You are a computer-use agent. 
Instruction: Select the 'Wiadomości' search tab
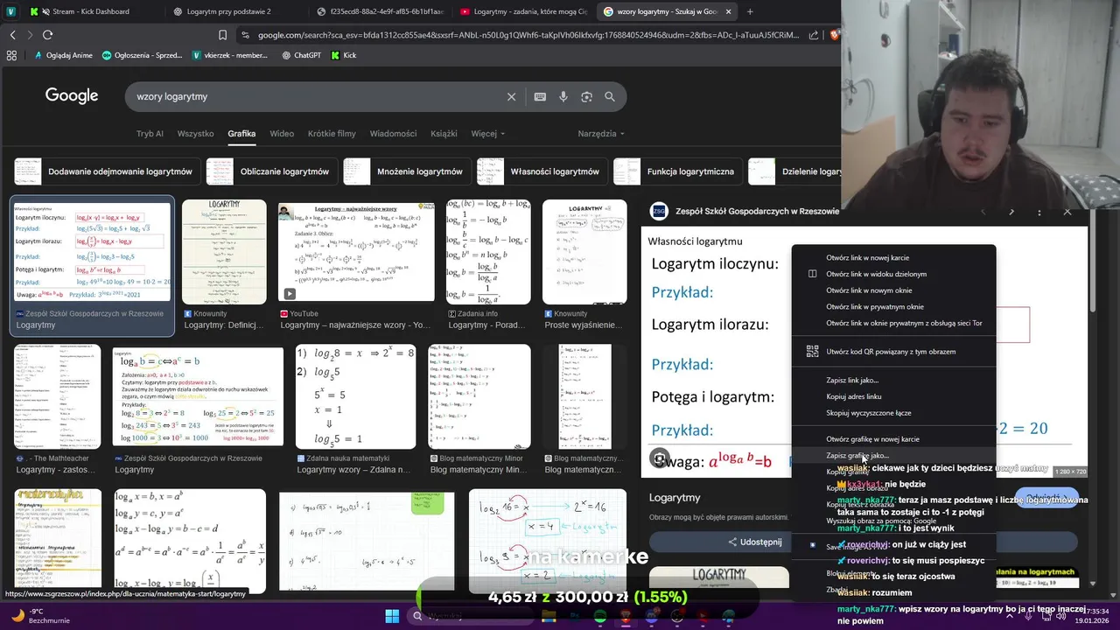[x=393, y=134]
